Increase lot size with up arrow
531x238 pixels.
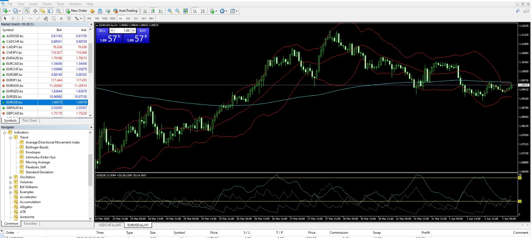pyautogui.click(x=133, y=31)
